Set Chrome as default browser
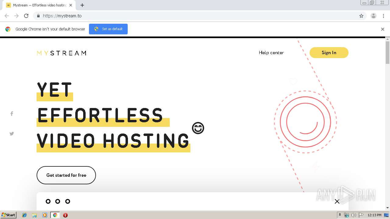The height and width of the screenshot is (219, 390). tap(108, 29)
